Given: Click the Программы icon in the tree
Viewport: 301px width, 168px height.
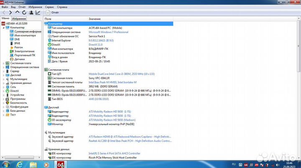Looking at the screenshot, I should [x=8, y=99].
